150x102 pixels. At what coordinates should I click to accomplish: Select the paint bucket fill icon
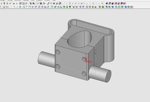point(44,3)
